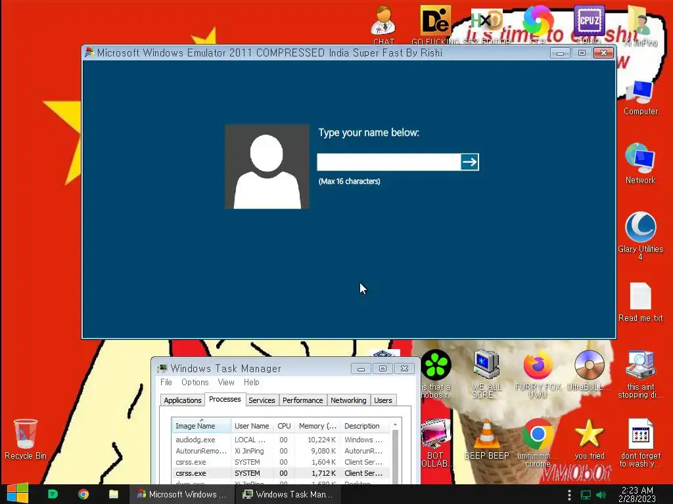Click the network monitor tray icon

click(x=586, y=495)
